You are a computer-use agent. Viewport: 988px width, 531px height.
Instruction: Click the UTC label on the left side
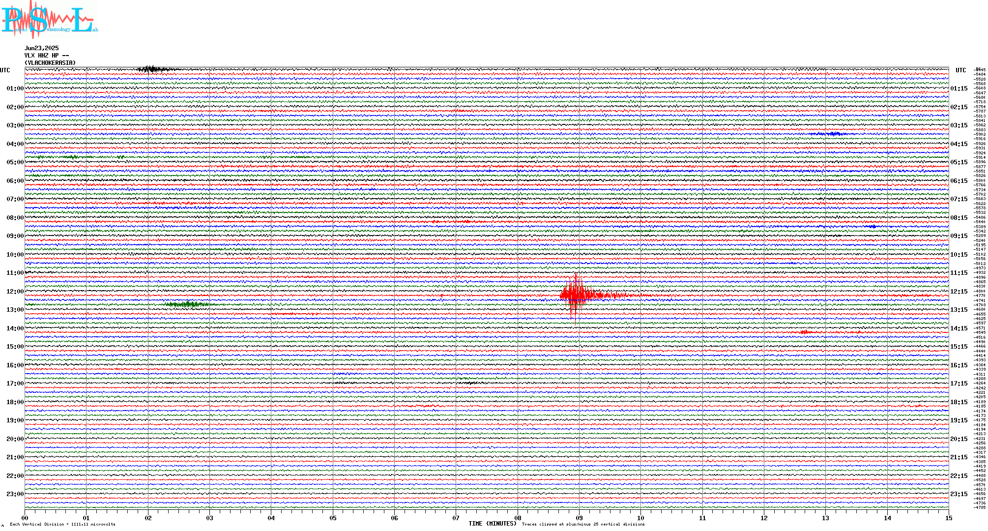5,70
